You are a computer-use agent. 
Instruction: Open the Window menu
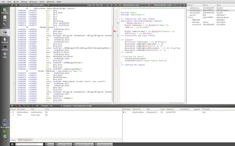[51, 2]
